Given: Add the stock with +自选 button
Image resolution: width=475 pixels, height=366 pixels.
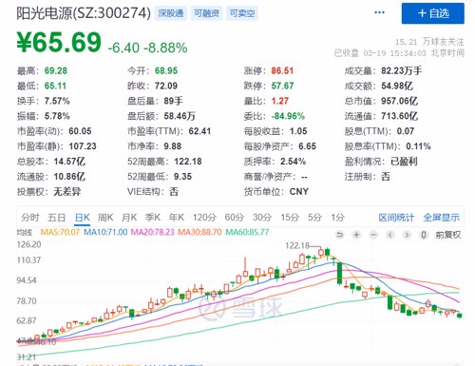Looking at the screenshot, I should pos(433,13).
